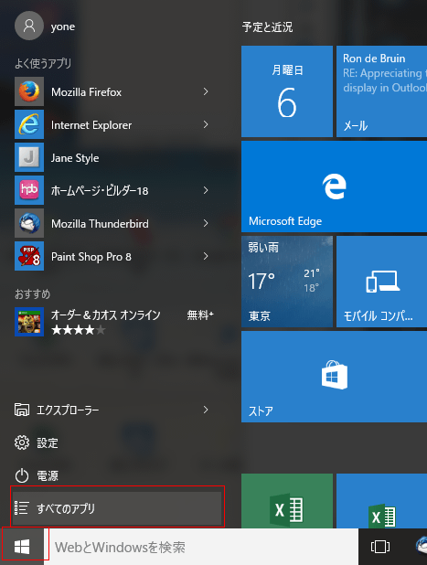The height and width of the screenshot is (565, 427).
Task: Click the 17° temperature on weather tile
Action: (262, 281)
